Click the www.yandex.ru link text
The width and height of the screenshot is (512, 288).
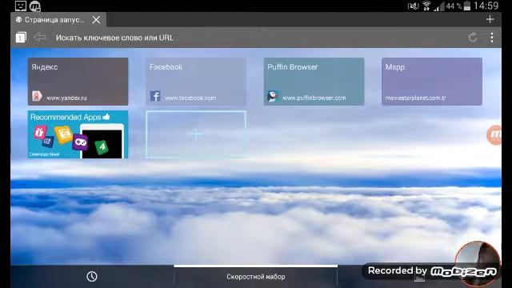[x=66, y=98]
